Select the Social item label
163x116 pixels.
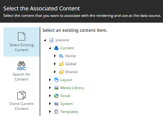pos(65,96)
